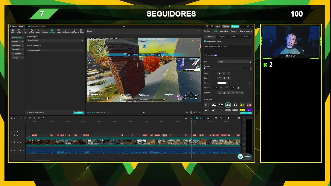Open the Font dropdown showing System
331x186 pixels.
point(235,62)
